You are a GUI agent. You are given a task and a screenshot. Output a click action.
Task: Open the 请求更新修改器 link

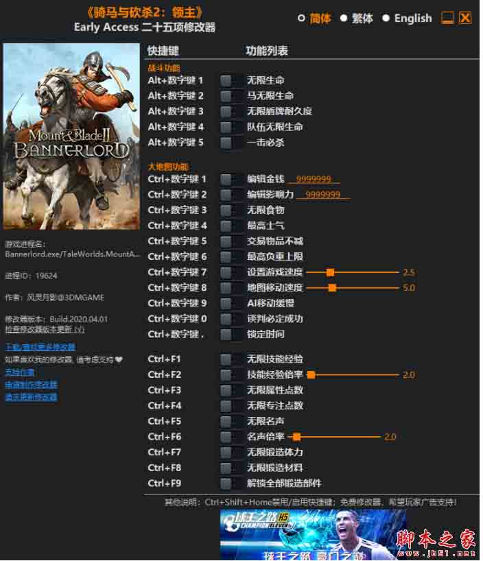point(31,397)
